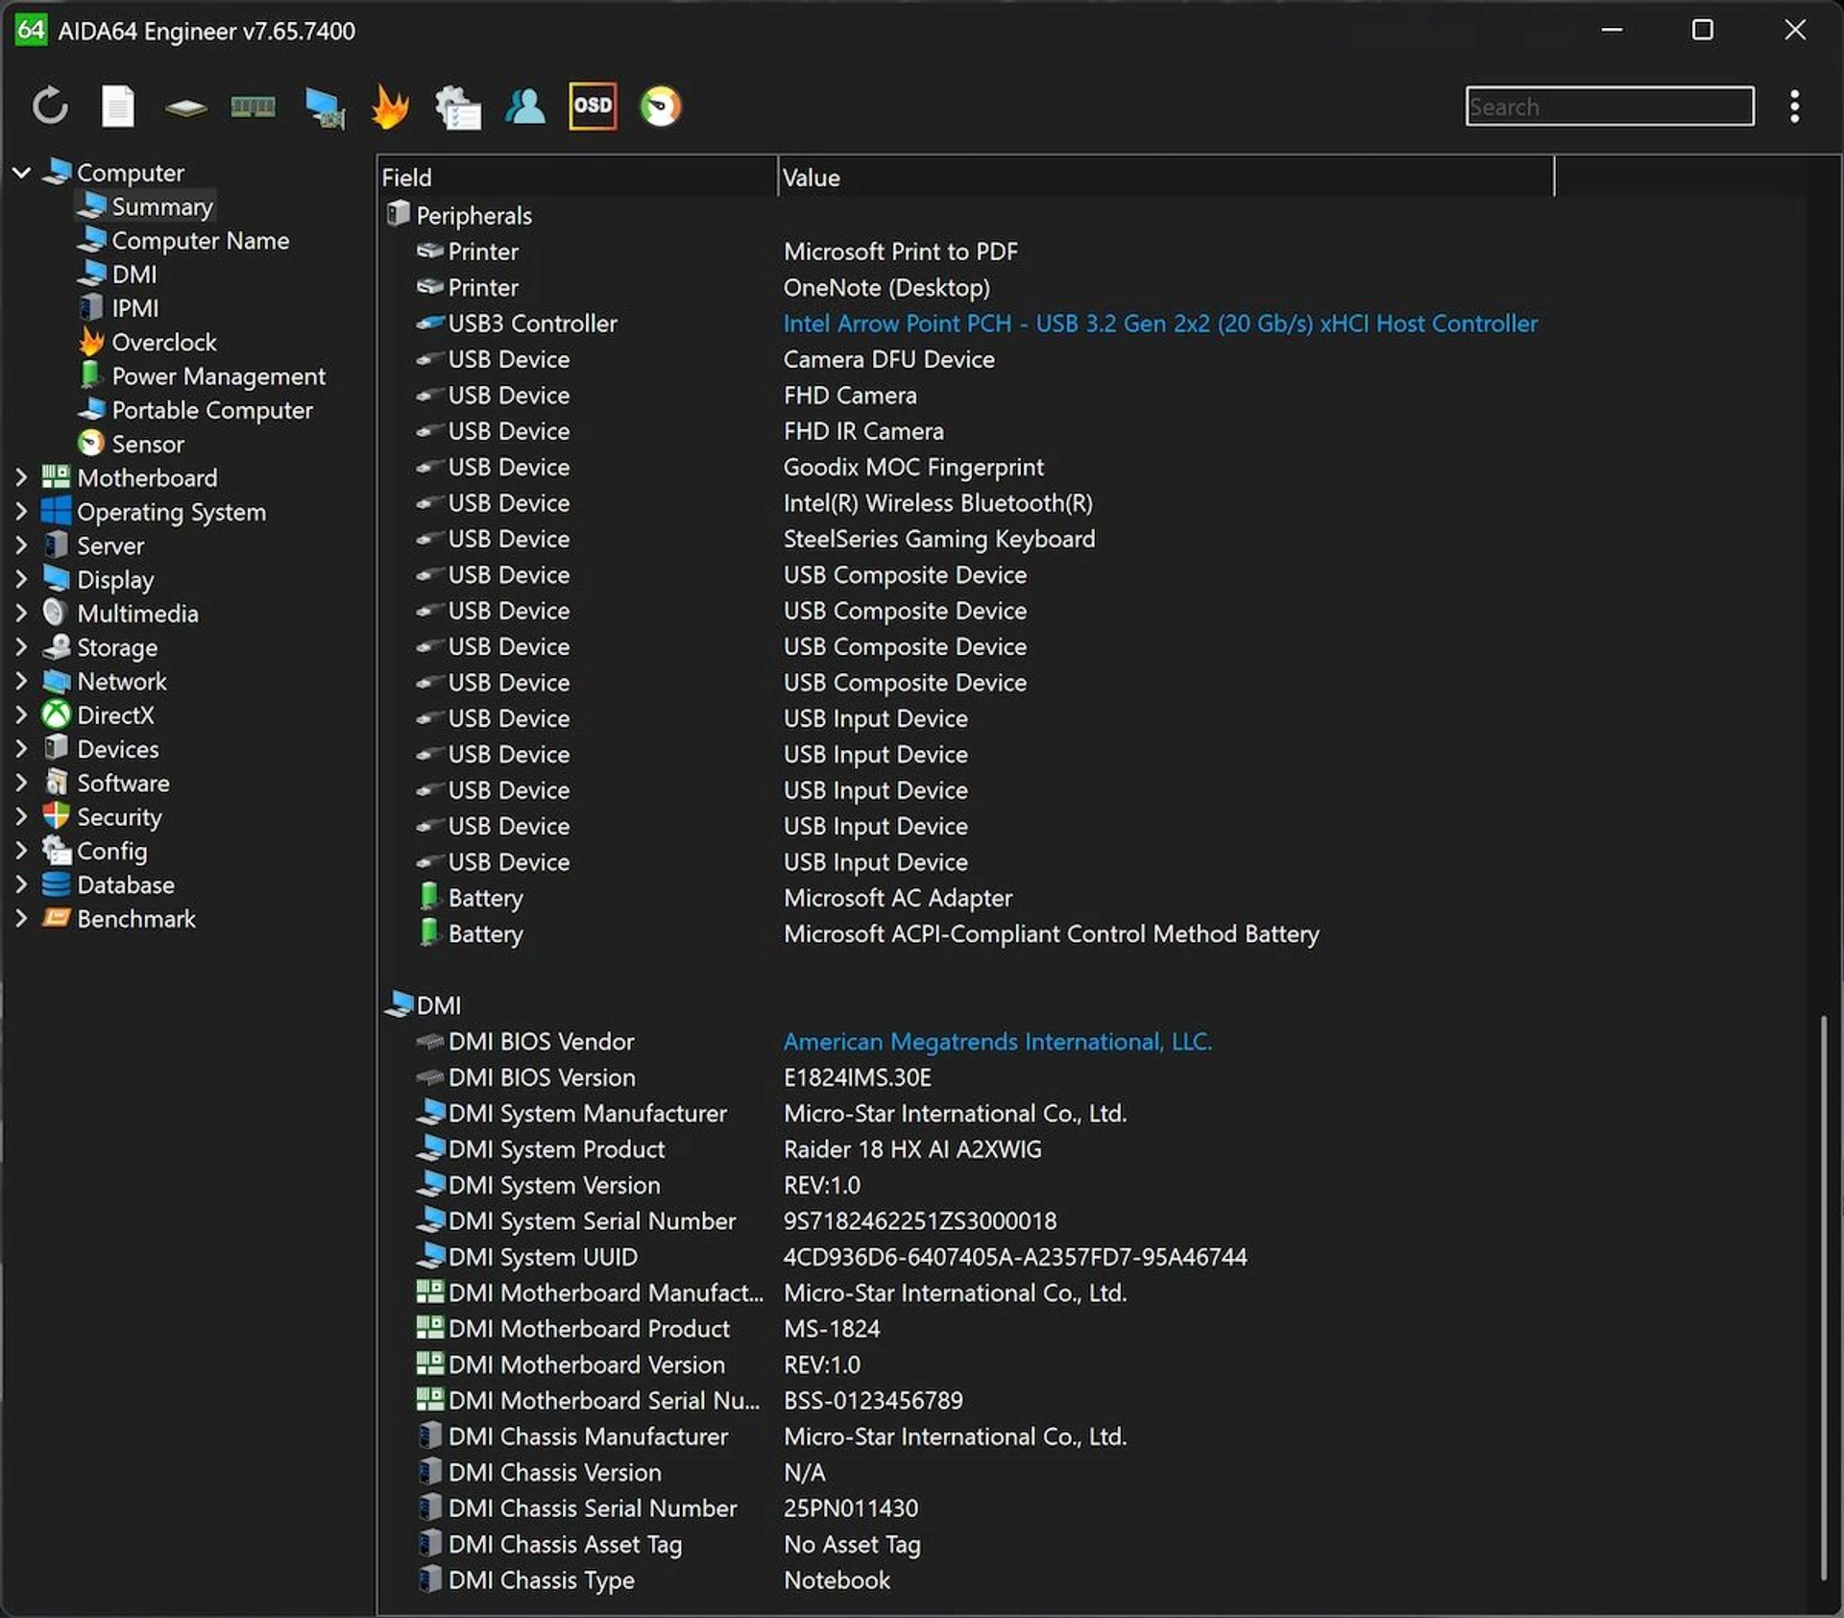
Task: Open the three-dot main menu
Action: click(x=1794, y=106)
